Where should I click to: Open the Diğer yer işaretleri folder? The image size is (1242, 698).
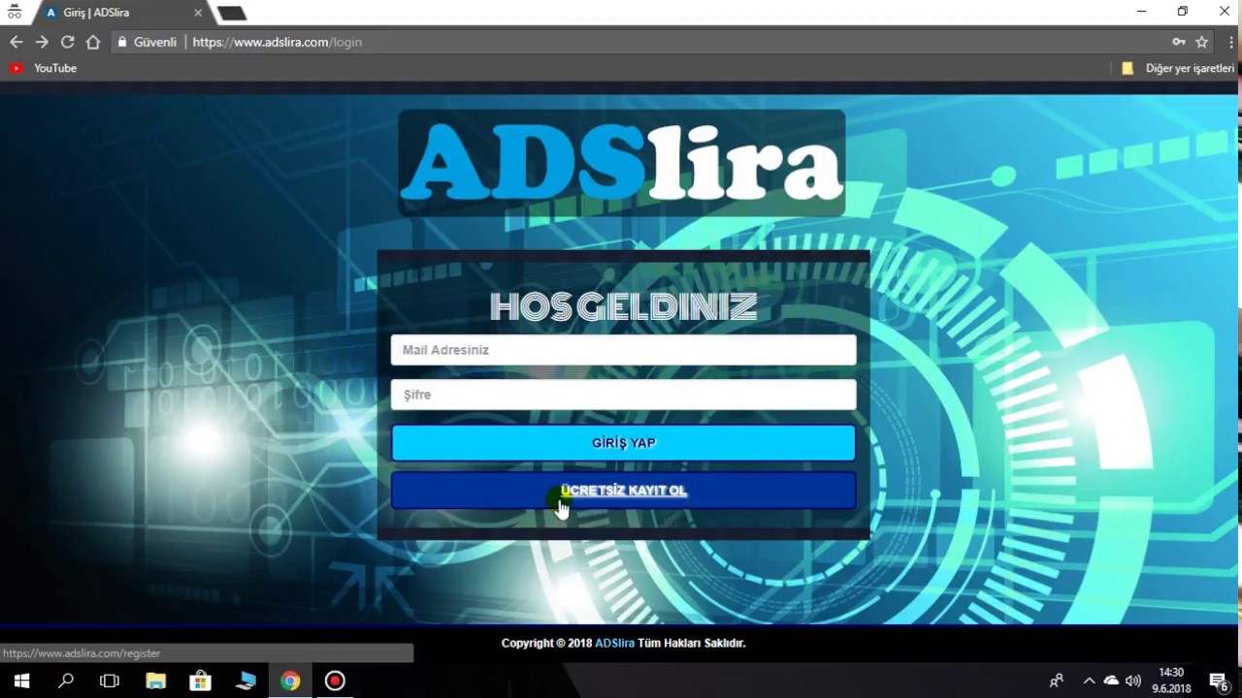pyautogui.click(x=1178, y=68)
